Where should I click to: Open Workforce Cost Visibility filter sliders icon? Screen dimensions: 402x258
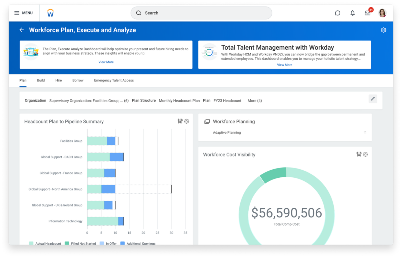click(359, 154)
